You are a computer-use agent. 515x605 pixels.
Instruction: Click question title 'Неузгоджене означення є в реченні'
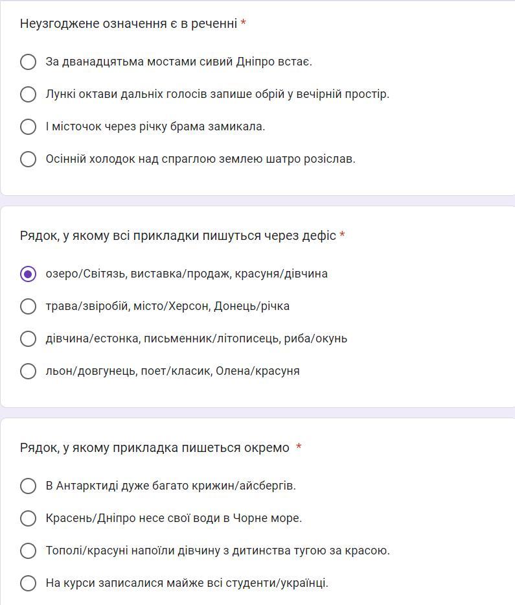(x=128, y=24)
